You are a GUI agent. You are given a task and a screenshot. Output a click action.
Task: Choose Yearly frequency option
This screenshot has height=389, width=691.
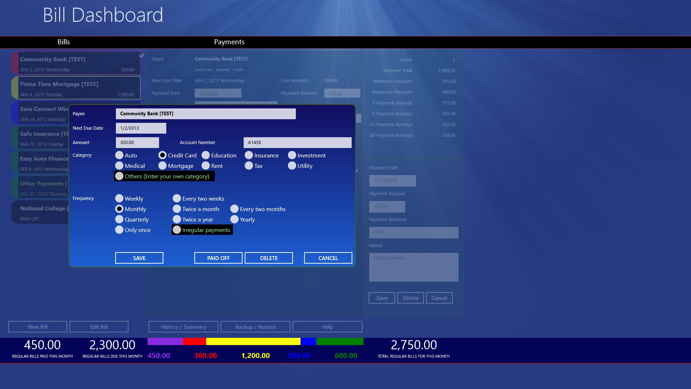point(234,219)
